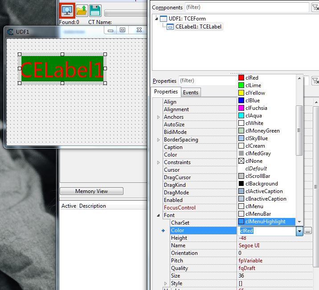Viewport: 319px width, 290px height.
Task: Click the save floppy disk icon
Action: click(95, 11)
